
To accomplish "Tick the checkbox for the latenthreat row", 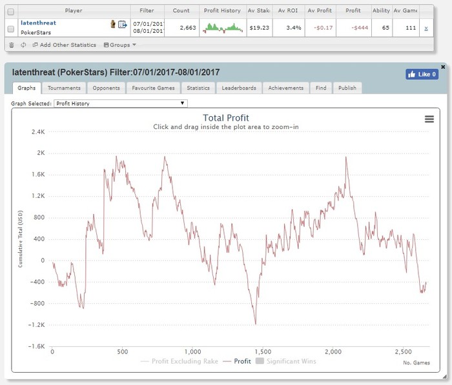I will [11, 29].
